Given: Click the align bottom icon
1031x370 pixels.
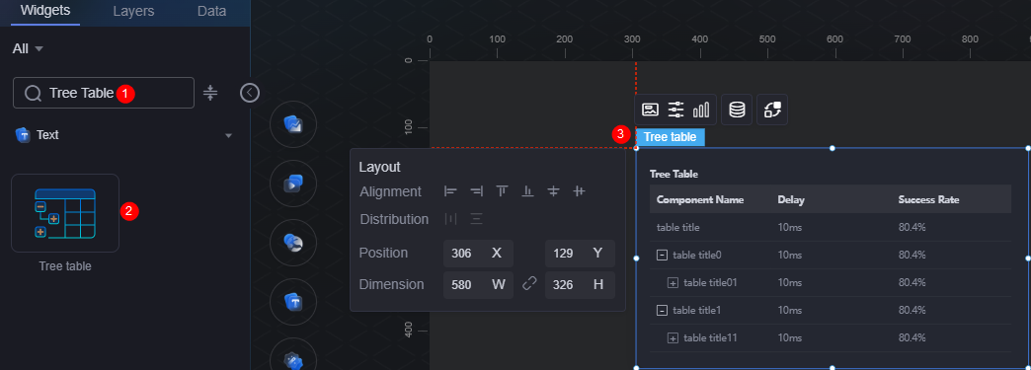Looking at the screenshot, I should pyautogui.click(x=527, y=191).
